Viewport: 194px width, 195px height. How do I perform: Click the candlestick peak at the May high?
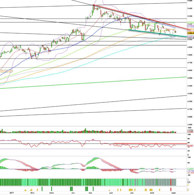coord(94,6)
